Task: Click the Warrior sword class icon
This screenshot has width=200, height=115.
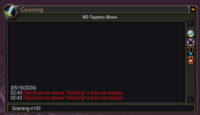Action: click(x=10, y=12)
